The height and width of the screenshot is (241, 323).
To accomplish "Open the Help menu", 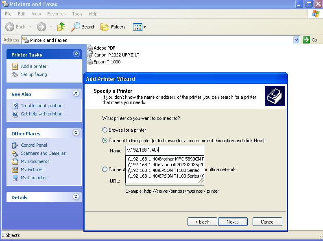I will 93,14.
